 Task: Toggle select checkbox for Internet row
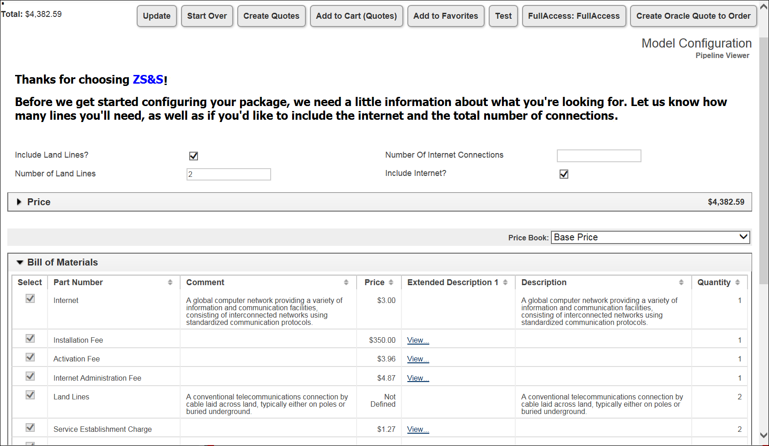30,299
